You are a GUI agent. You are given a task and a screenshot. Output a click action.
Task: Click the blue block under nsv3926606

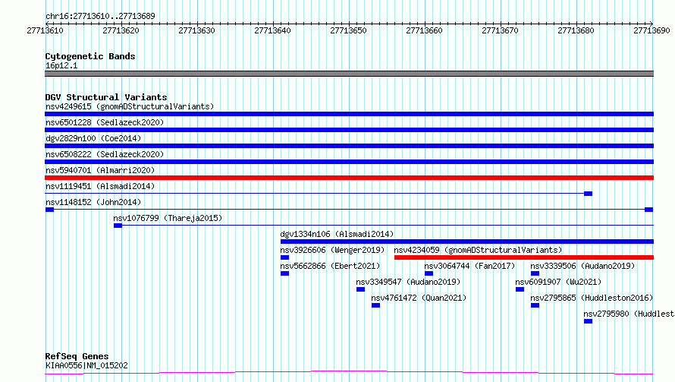point(284,257)
